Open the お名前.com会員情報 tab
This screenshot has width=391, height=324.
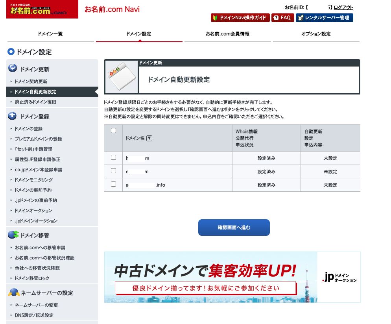click(x=227, y=34)
